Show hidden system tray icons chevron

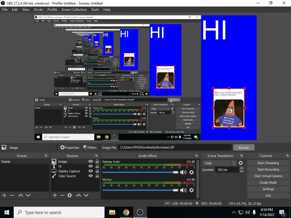pos(234,212)
